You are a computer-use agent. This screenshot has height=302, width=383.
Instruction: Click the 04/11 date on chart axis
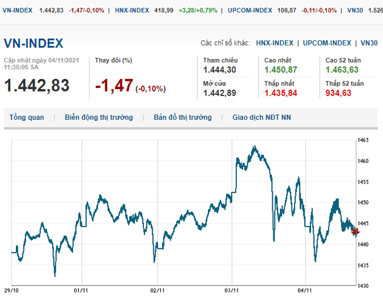[304, 291]
